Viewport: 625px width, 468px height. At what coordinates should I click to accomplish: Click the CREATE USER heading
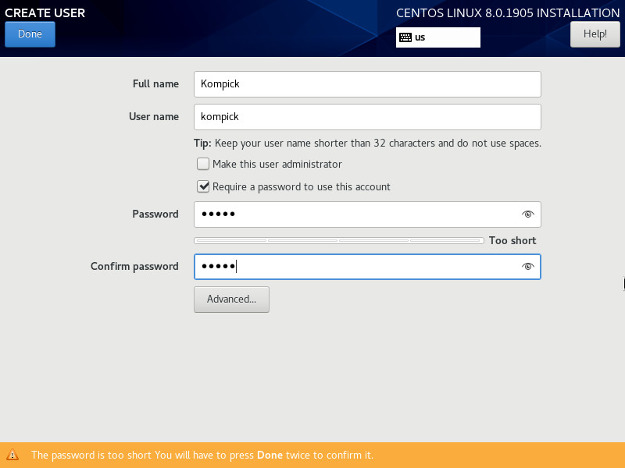45,12
